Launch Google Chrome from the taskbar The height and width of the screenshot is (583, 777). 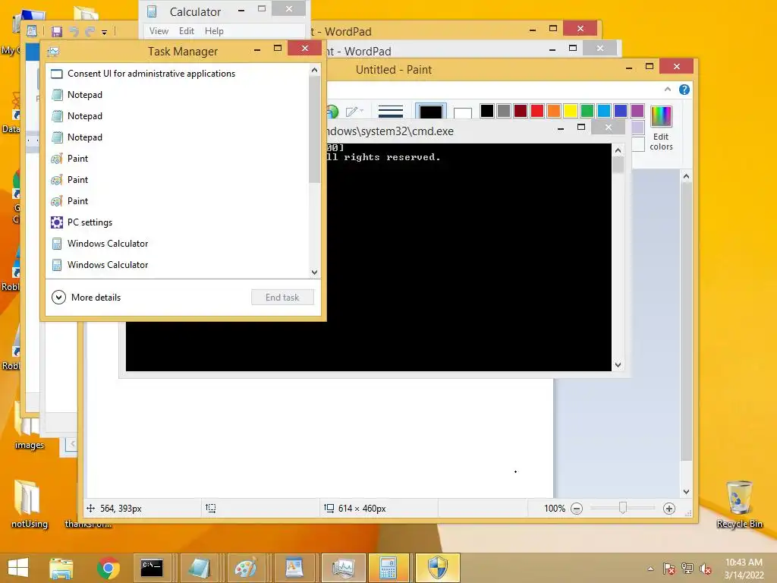click(108, 568)
